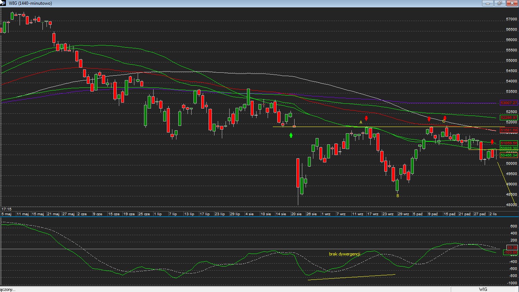Viewport: 519px width, 292px height.
Task: Click the red down arrow above label A
Action: coord(366,118)
